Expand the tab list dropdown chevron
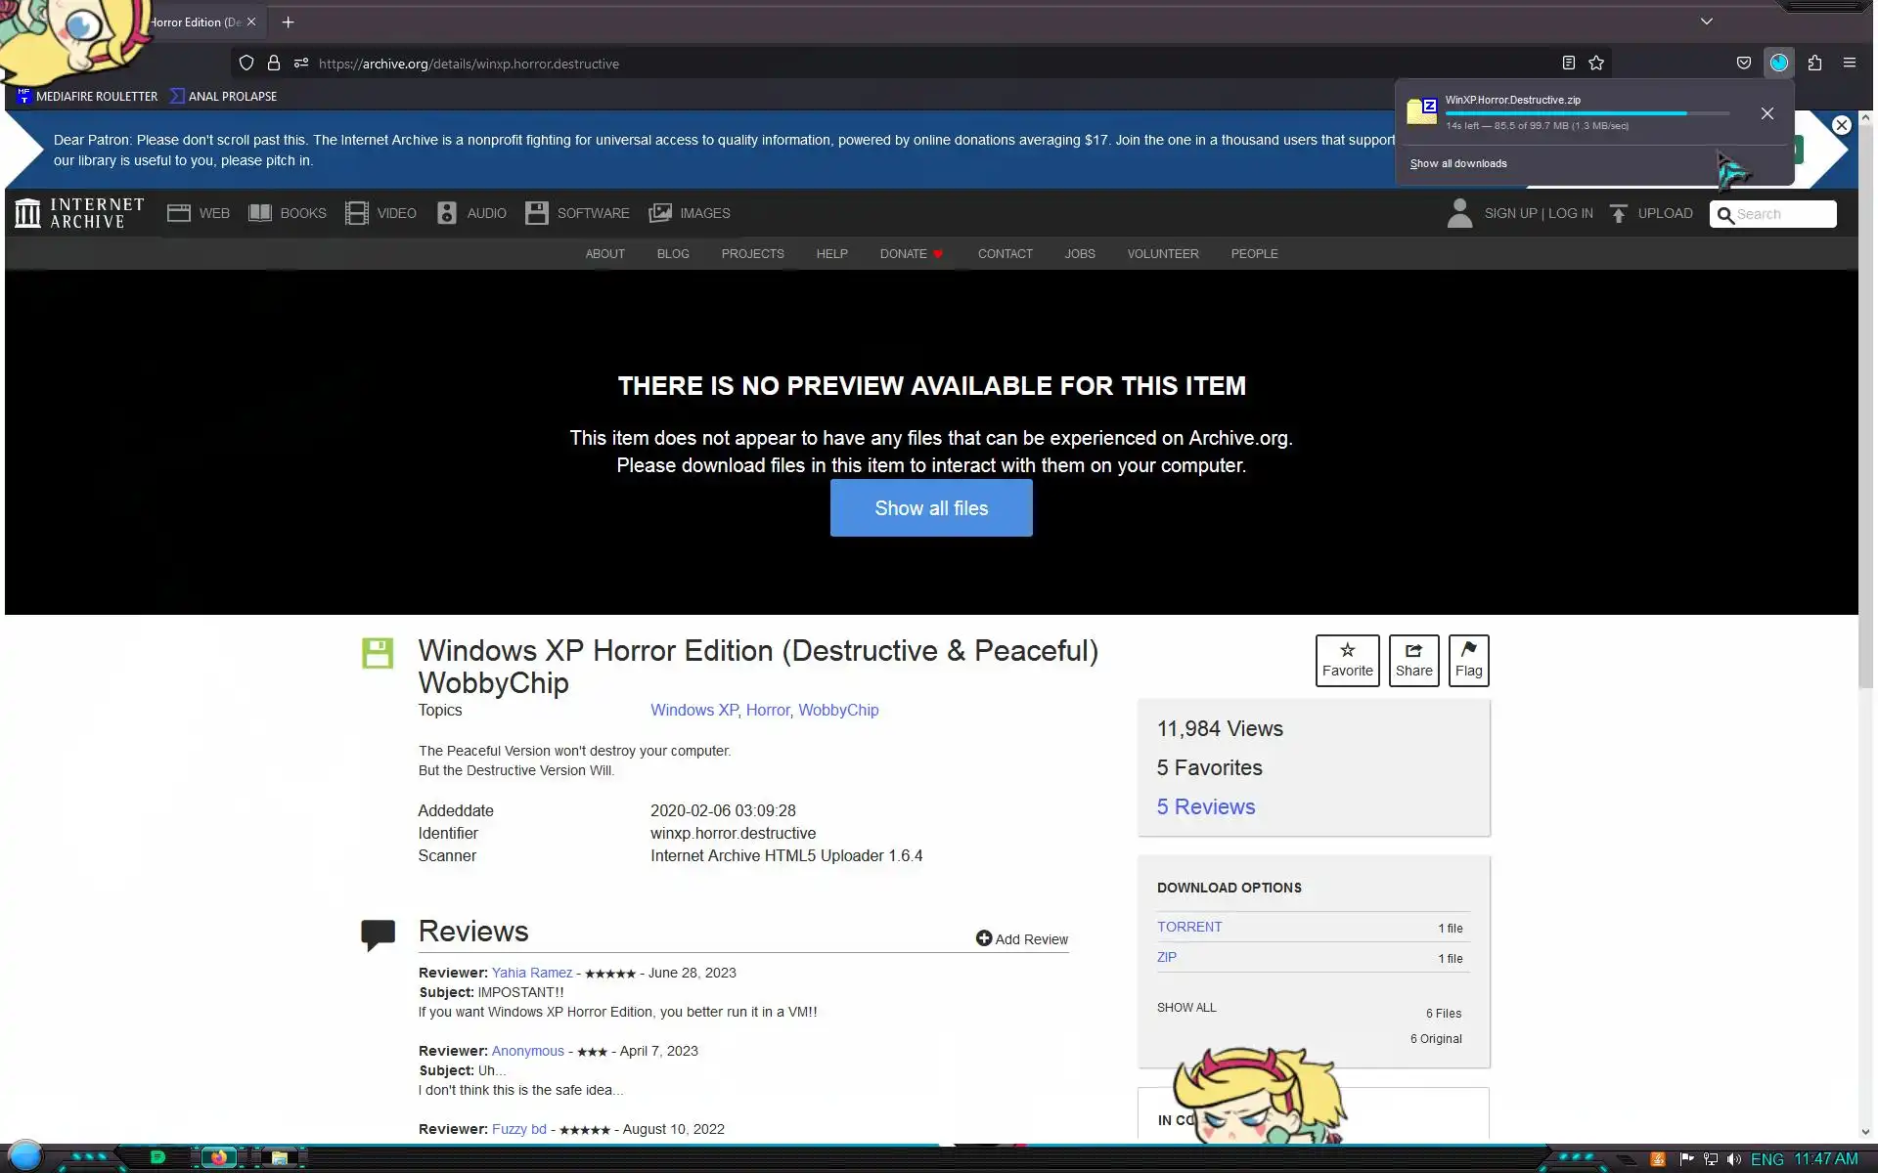 click(1706, 22)
